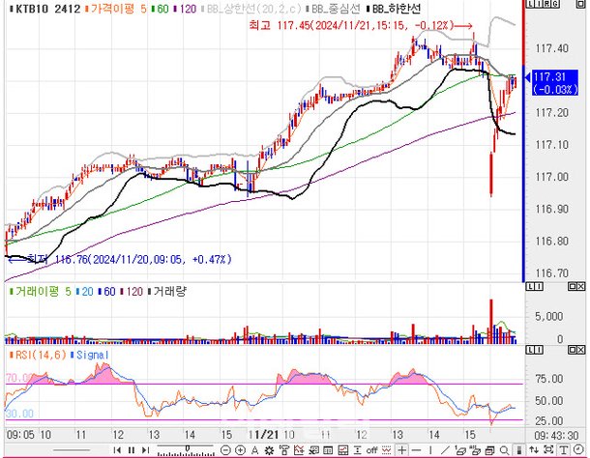Skip forward to the latest bar

coord(146,450)
